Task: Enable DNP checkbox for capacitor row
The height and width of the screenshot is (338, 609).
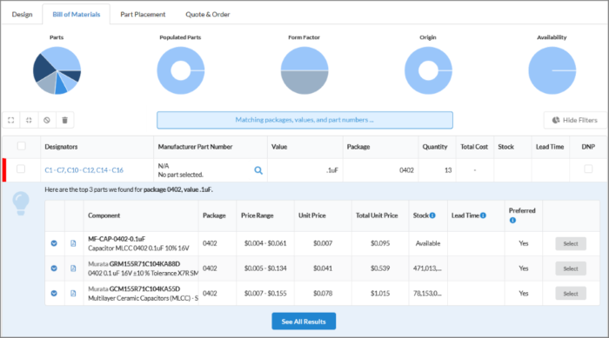Action: pos(588,169)
